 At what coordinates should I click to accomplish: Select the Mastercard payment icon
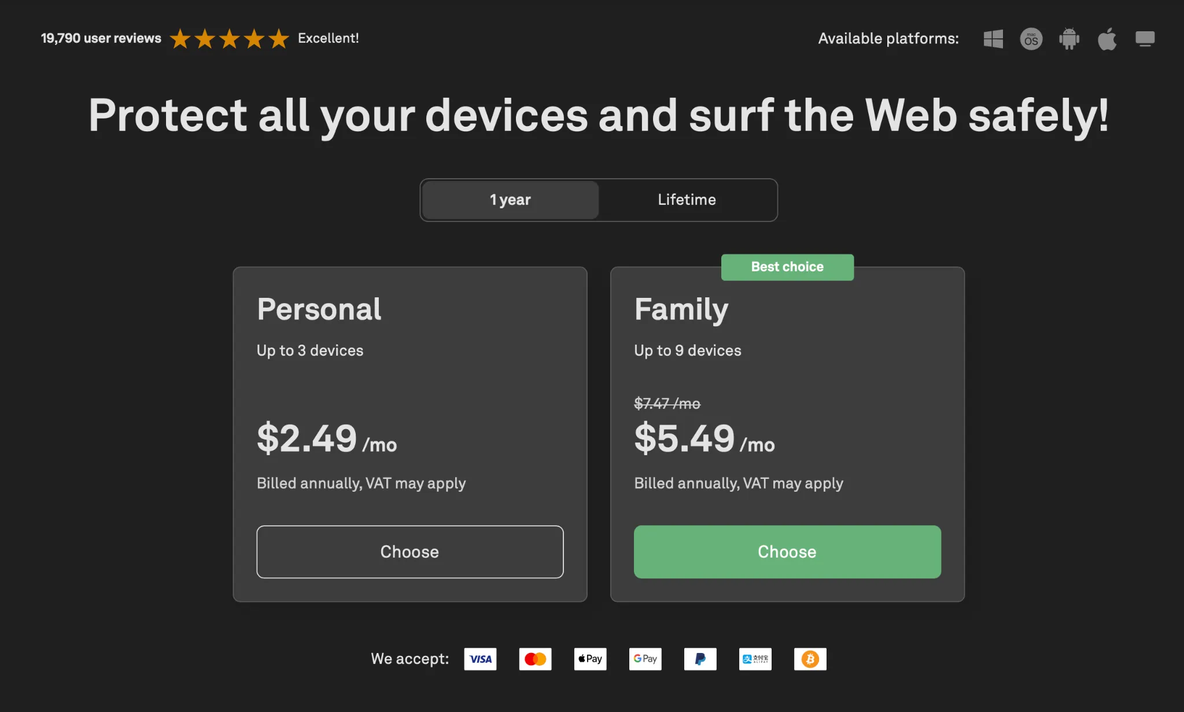tap(534, 659)
